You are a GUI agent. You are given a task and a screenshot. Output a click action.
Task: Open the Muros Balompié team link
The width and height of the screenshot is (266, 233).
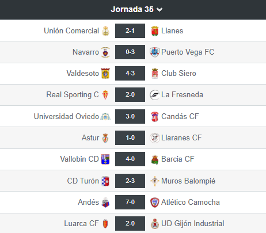coord(188,181)
